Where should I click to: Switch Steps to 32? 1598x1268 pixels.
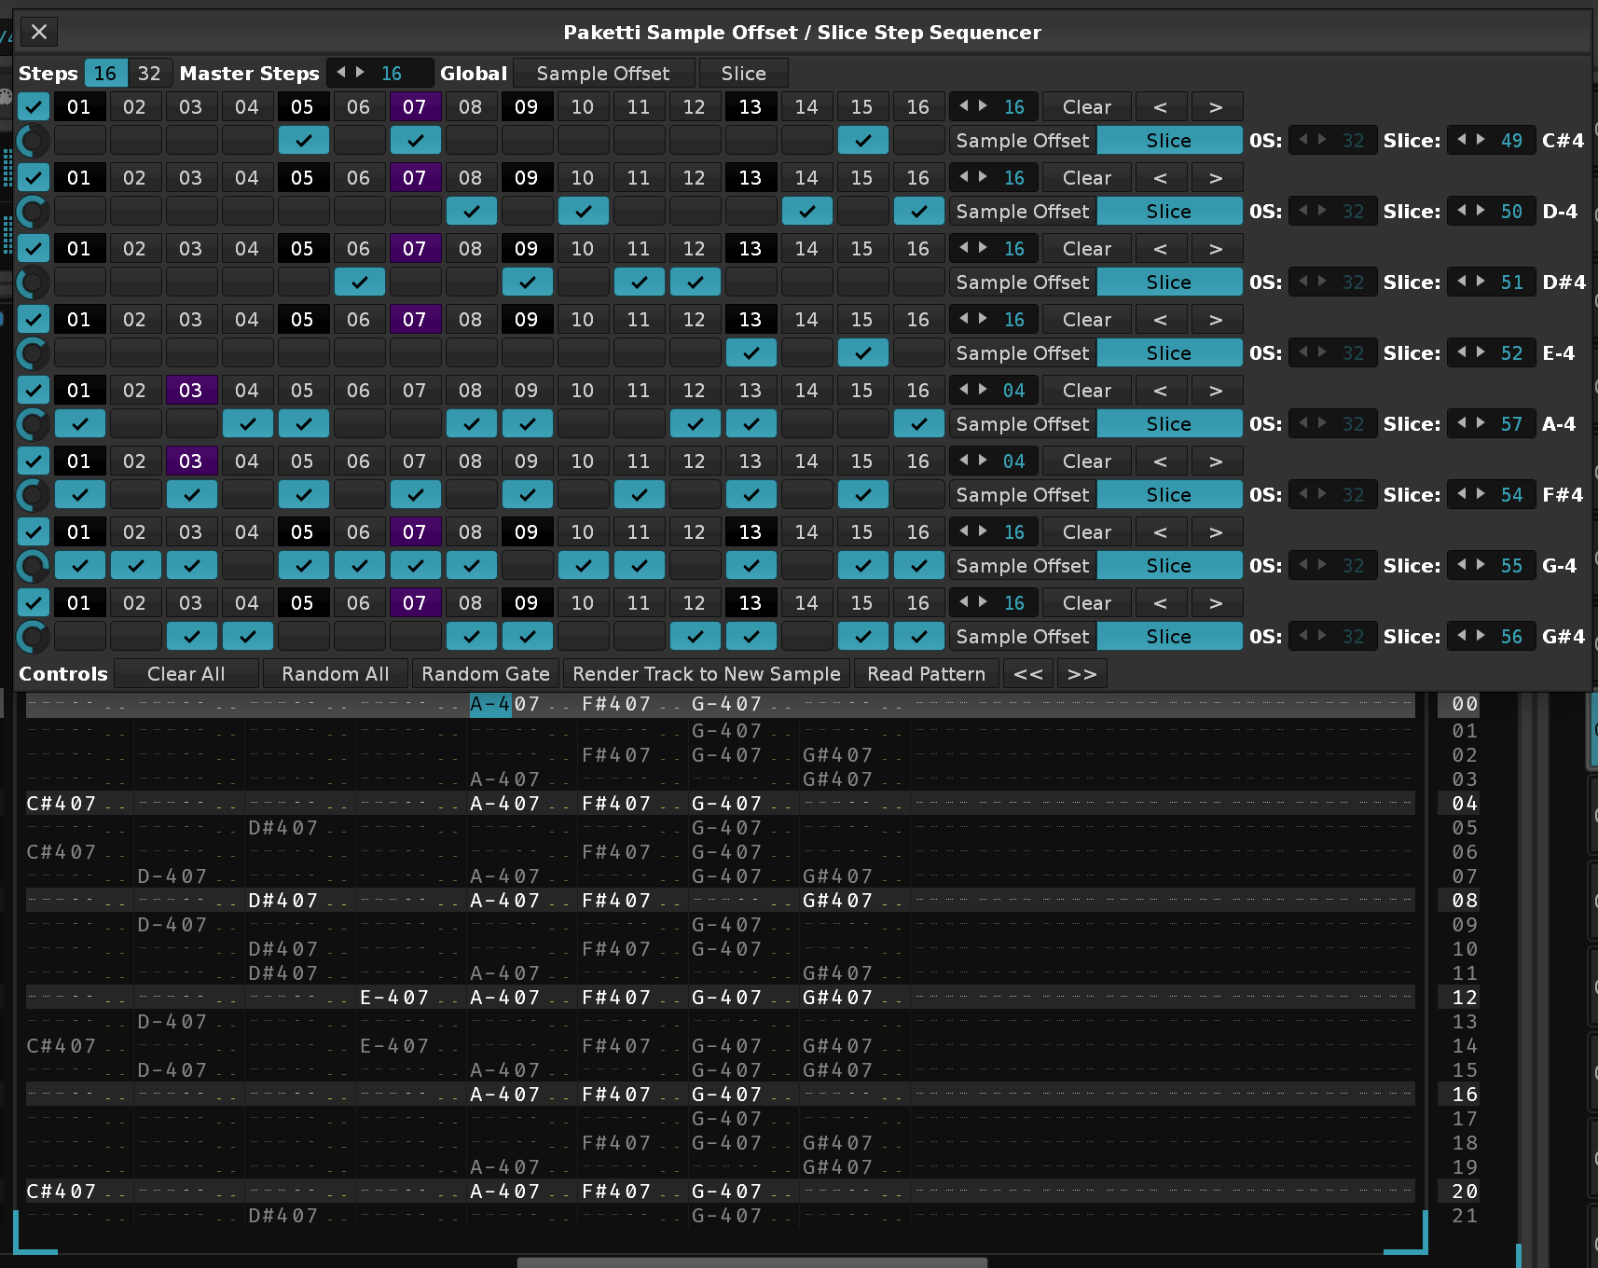click(149, 74)
